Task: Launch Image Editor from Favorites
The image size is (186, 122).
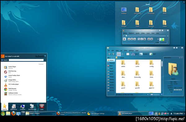Action: click(x=24, y=81)
